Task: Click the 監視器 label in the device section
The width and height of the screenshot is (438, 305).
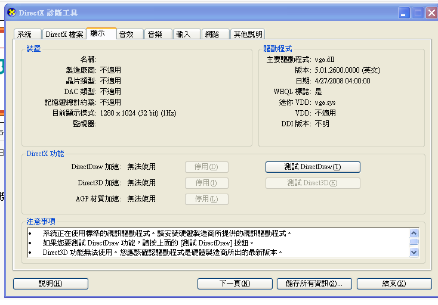Action: point(85,124)
